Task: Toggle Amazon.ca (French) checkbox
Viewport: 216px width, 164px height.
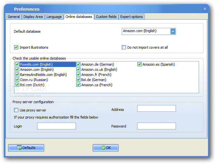Action: pos(79,85)
